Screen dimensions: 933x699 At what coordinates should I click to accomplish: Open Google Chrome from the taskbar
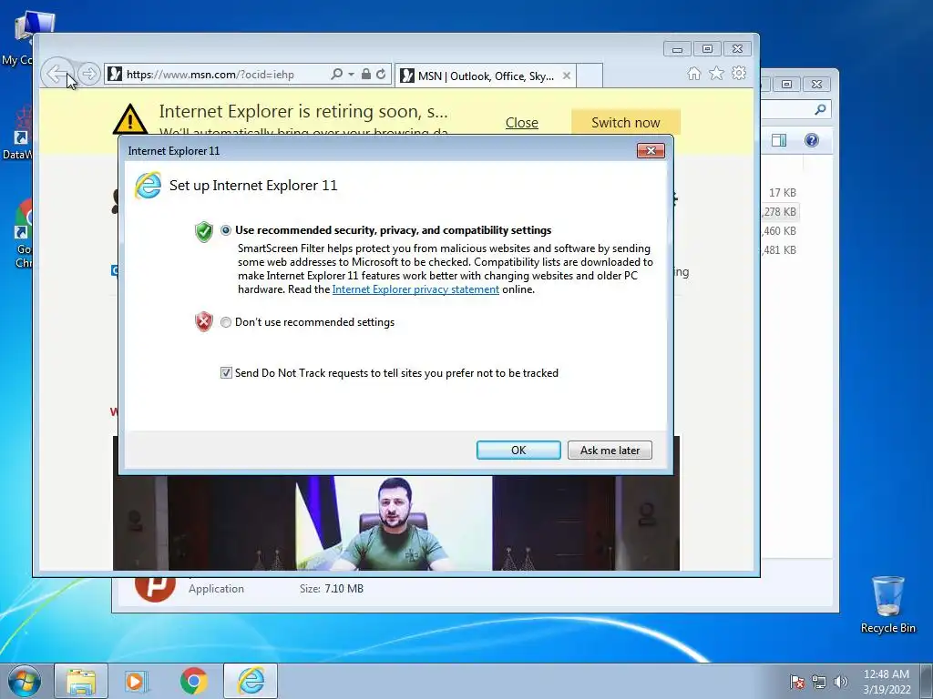click(x=193, y=681)
